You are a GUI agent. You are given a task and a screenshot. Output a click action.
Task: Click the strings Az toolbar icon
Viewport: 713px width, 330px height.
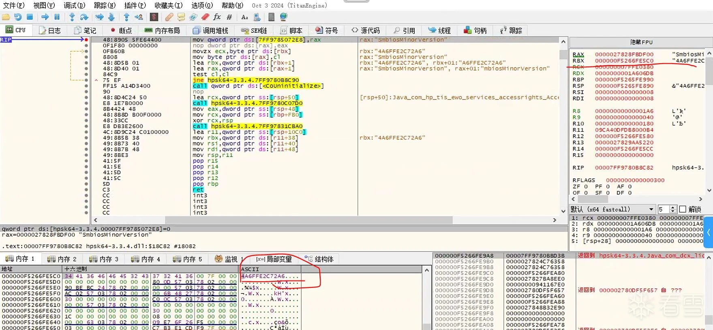[244, 17]
